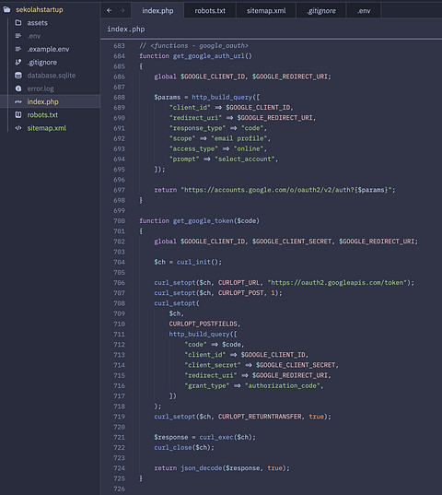The width and height of the screenshot is (442, 495).
Task: Click the assets folder icon
Action: [x=18, y=23]
